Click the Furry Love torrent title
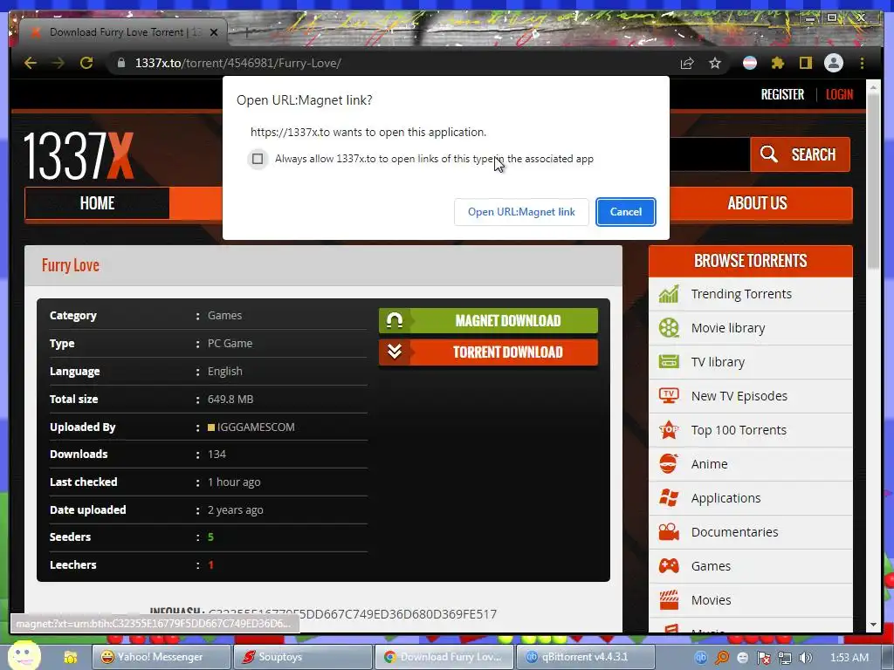 point(70,265)
